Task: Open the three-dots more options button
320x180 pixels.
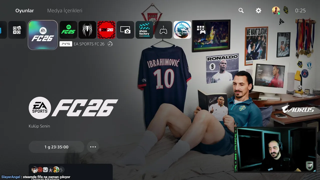Action: point(93,147)
